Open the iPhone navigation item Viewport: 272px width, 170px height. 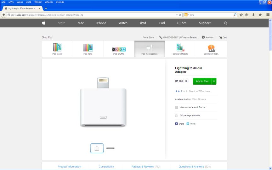(x=101, y=23)
